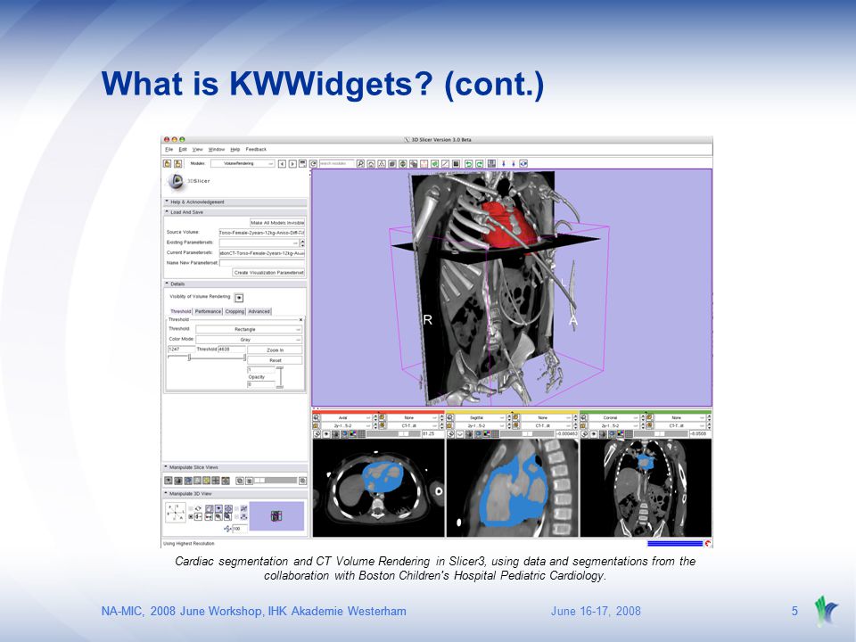Viewport: 856px width, 642px height.
Task: Open the Coronal orientation dropdown
Action: click(614, 417)
